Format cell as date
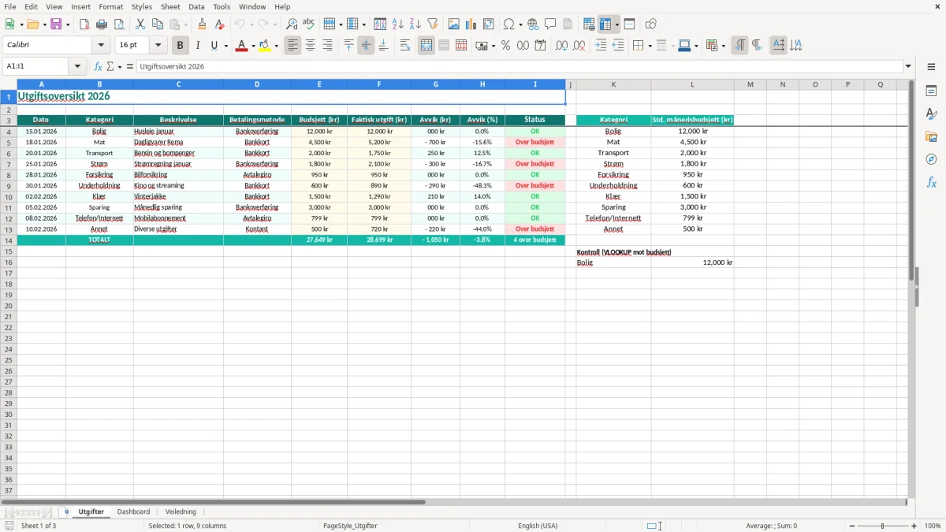This screenshot has width=946, height=532. pos(541,46)
